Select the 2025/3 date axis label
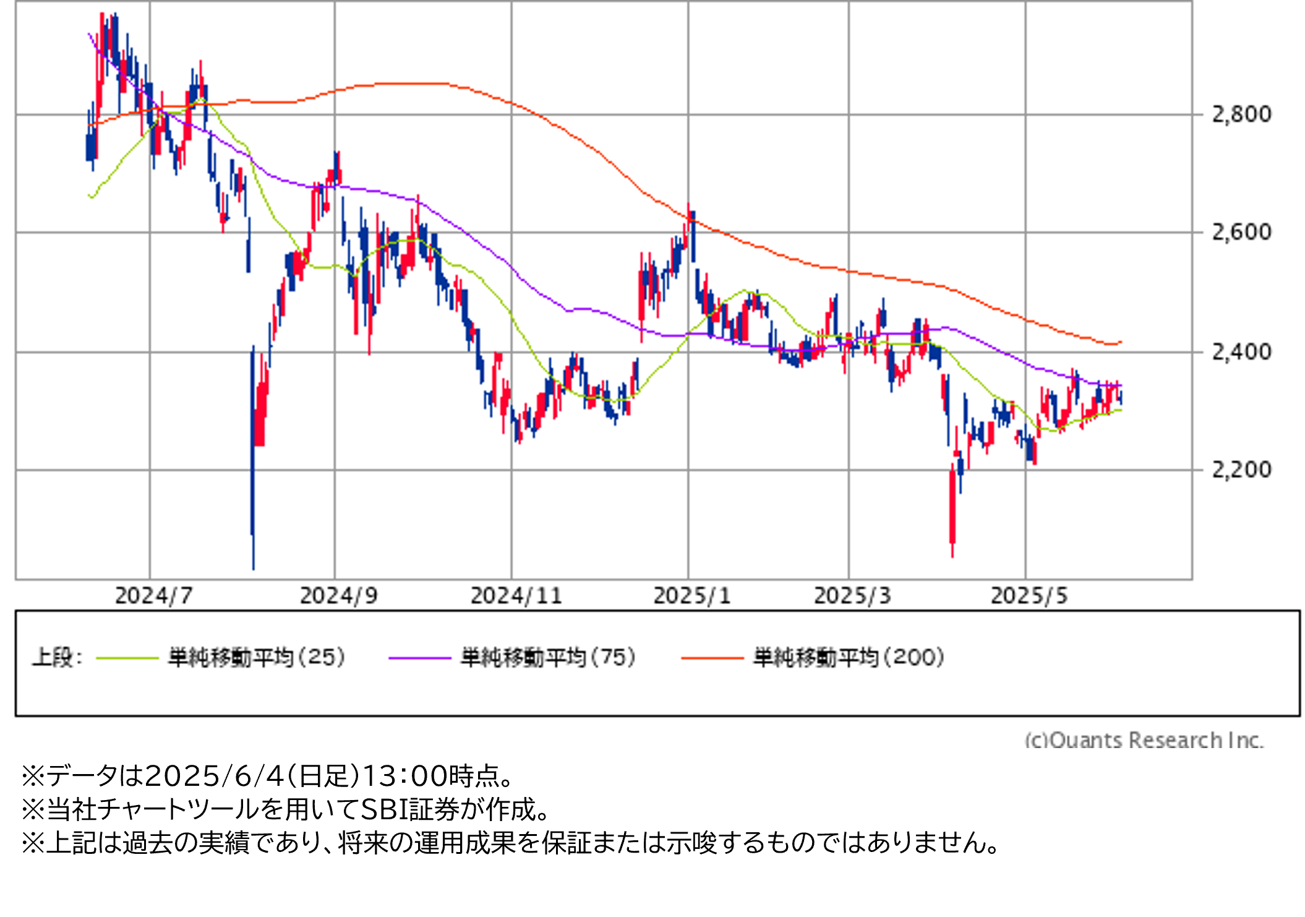 (852, 596)
